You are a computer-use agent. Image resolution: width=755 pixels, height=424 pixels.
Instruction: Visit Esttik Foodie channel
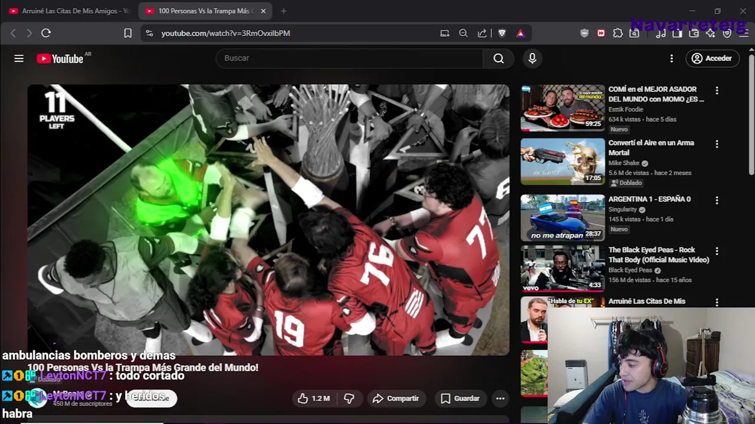click(x=626, y=110)
